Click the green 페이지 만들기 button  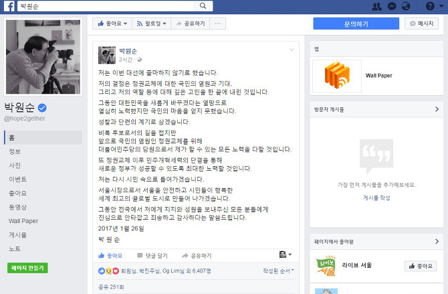click(27, 268)
